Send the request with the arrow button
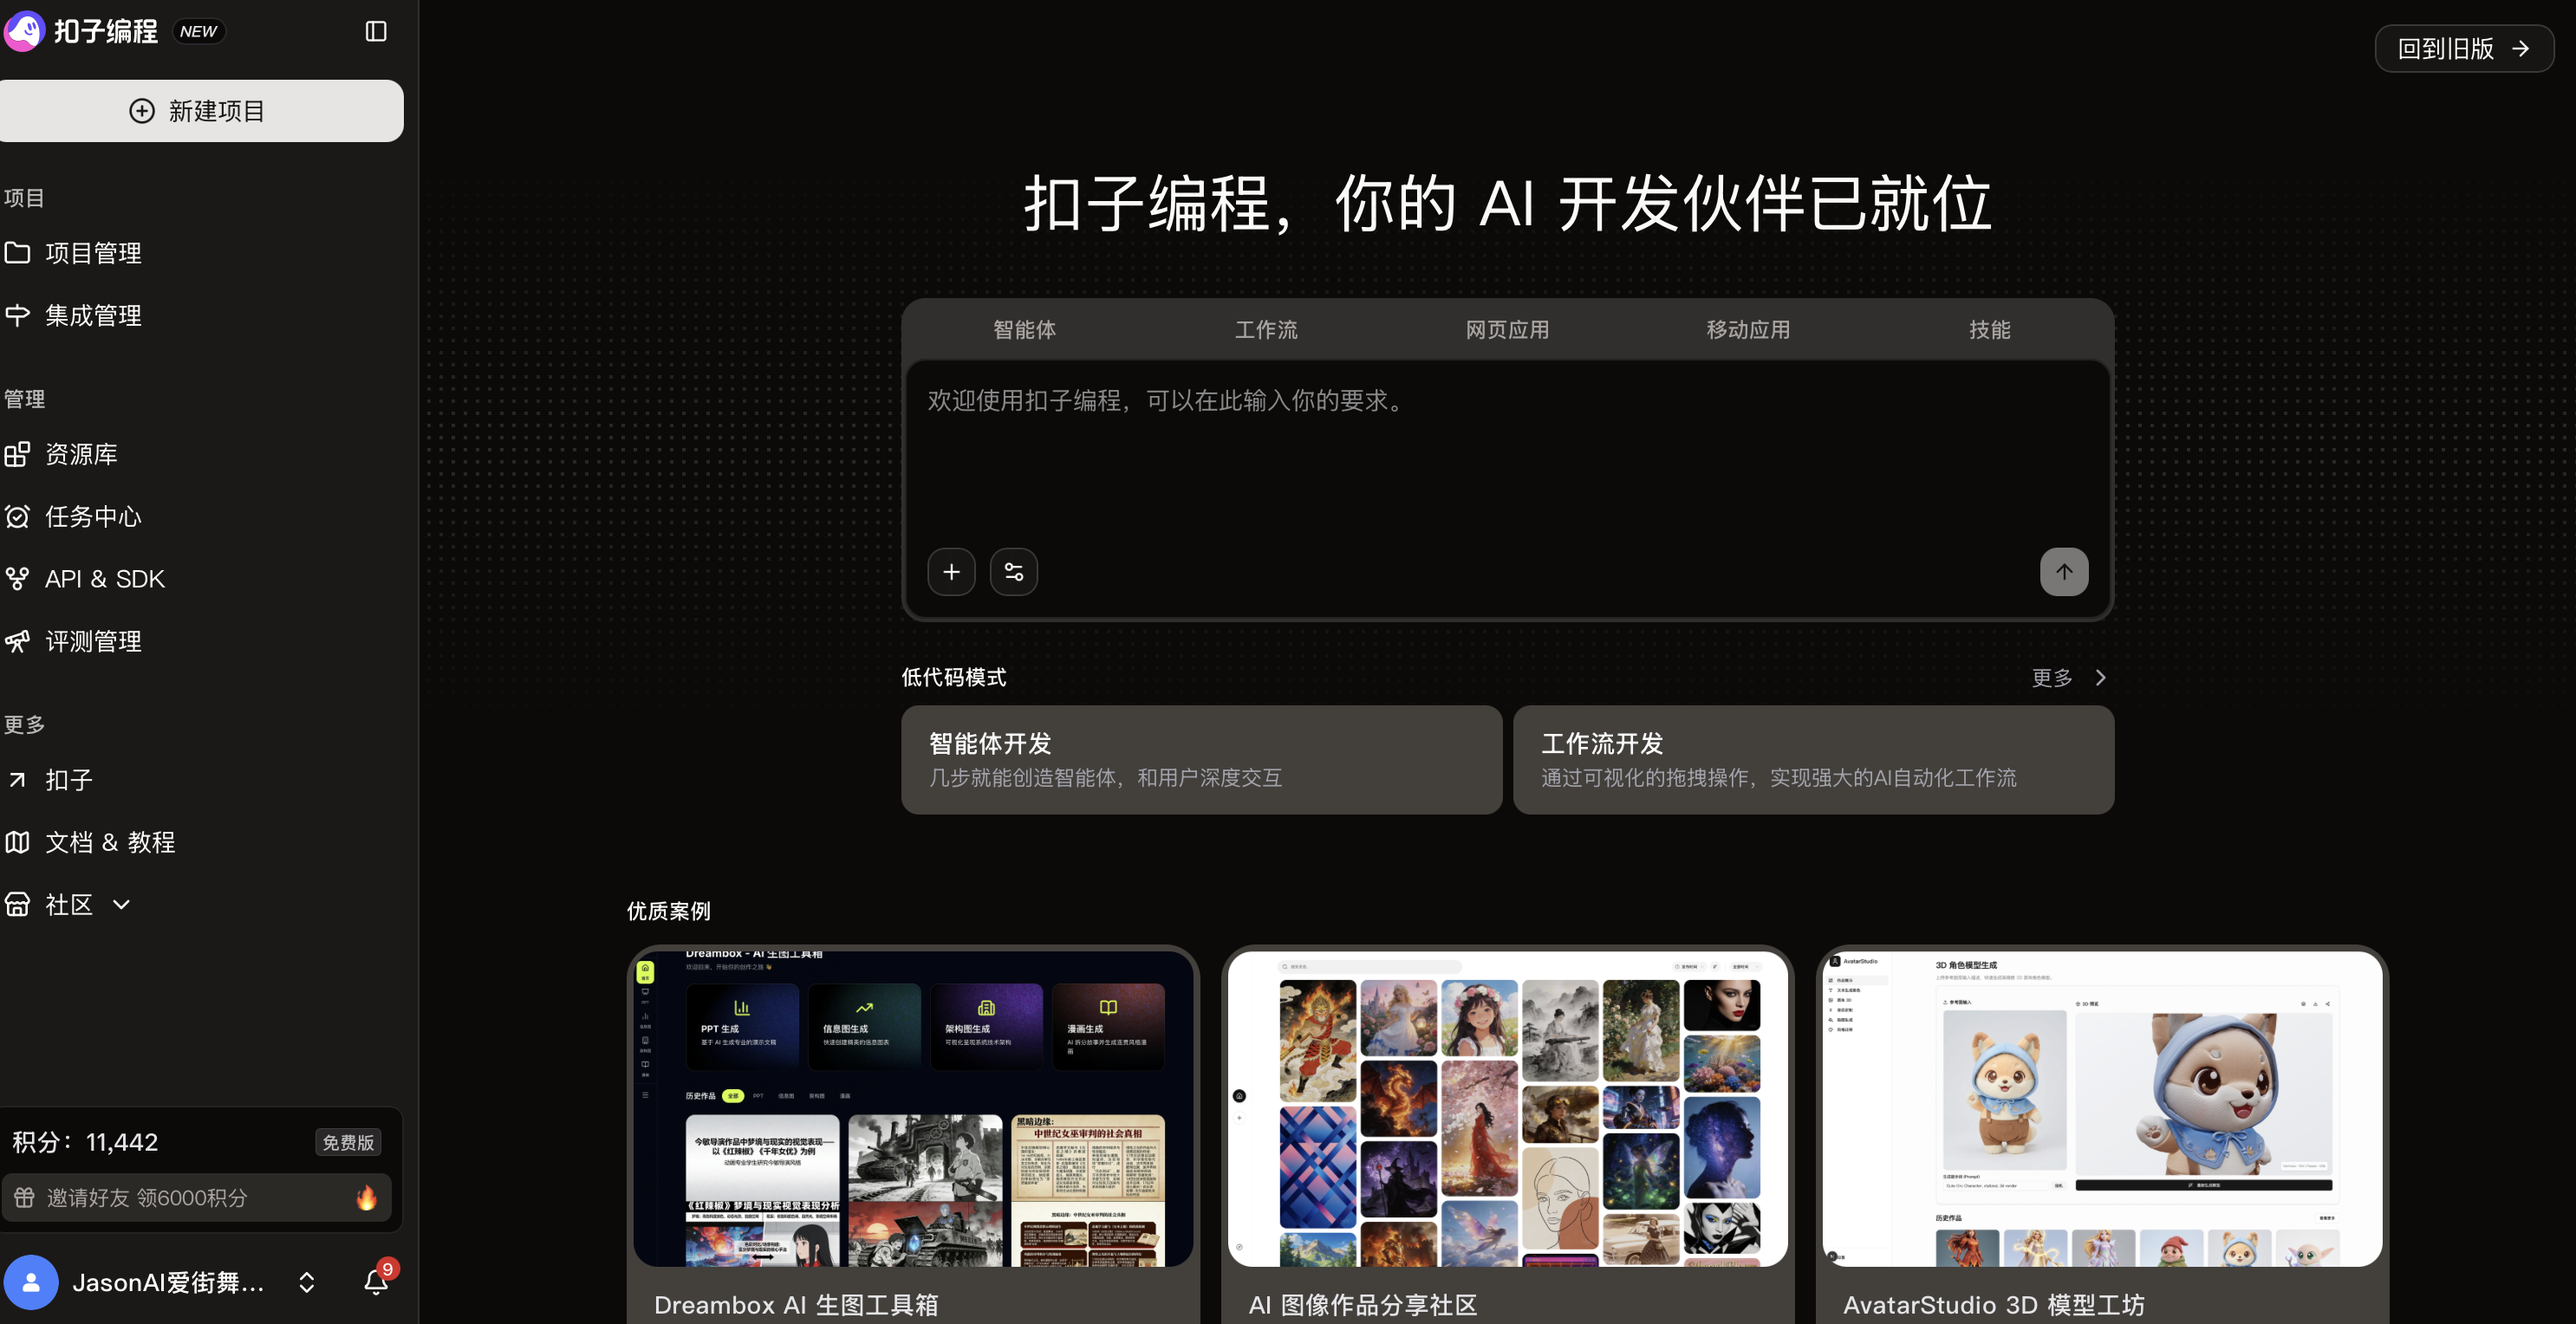This screenshot has height=1324, width=2576. 2064,571
